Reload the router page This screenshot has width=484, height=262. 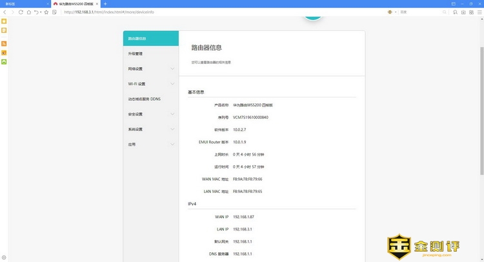point(21,12)
